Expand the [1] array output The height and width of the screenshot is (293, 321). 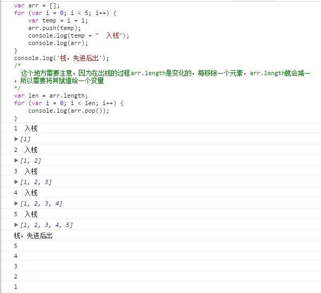(x=16, y=139)
